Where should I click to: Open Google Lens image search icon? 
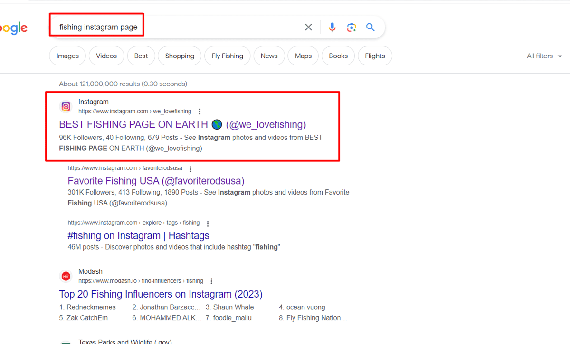click(x=351, y=27)
